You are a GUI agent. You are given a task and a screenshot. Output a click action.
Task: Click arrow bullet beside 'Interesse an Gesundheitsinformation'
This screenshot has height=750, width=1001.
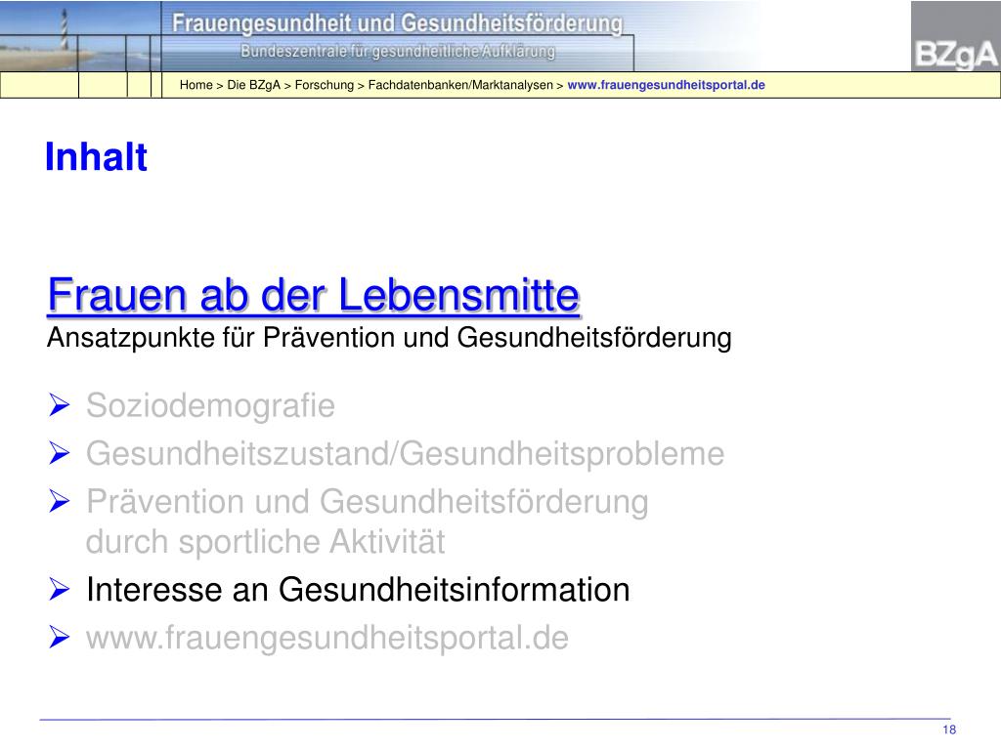[x=59, y=589]
